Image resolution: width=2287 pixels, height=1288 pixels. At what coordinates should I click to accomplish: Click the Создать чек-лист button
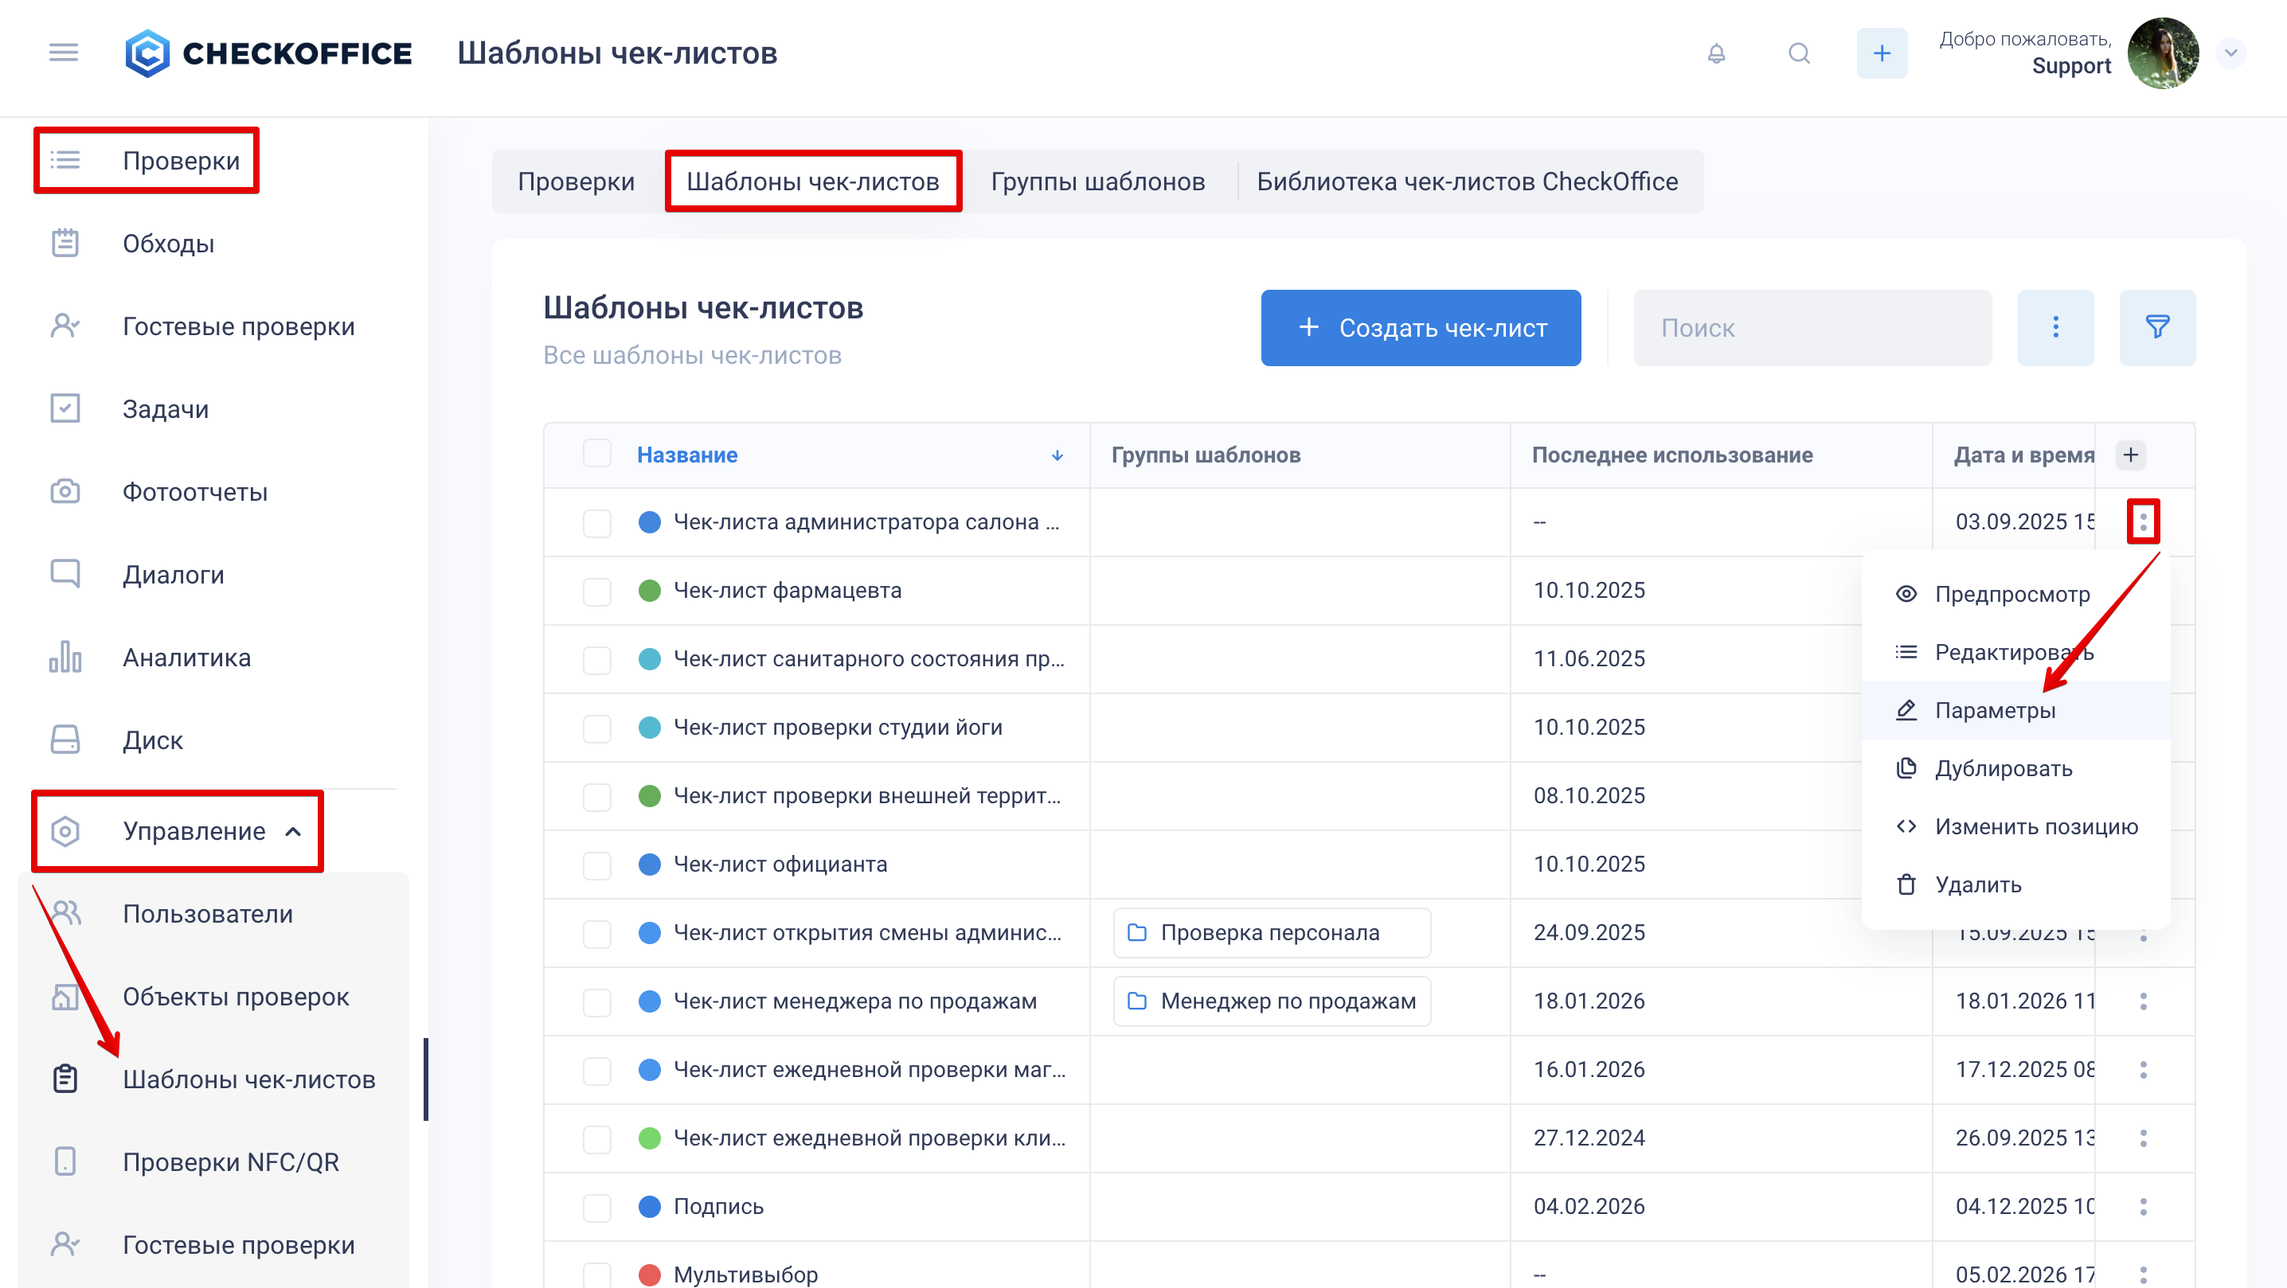(1421, 327)
